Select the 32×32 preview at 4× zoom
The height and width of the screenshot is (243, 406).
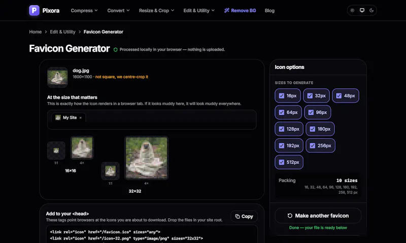tap(146, 158)
